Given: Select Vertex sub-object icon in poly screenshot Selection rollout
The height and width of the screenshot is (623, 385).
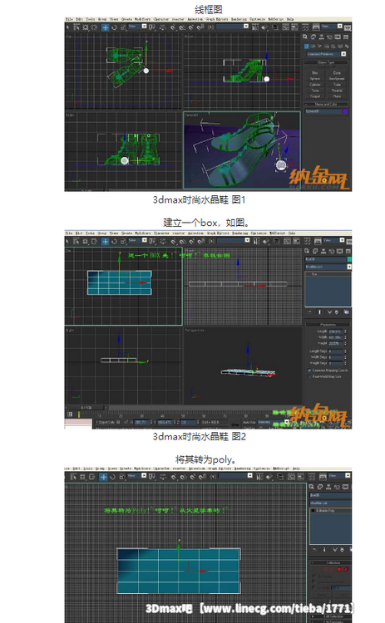Looking at the screenshot, I should pyautogui.click(x=319, y=569).
